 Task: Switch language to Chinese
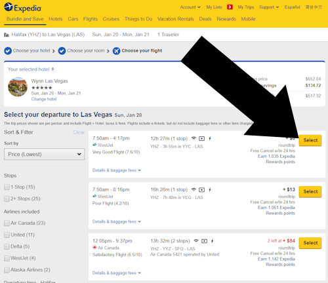pyautogui.click(x=314, y=7)
